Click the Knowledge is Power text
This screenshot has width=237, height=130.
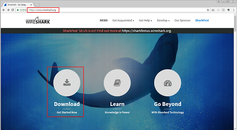pos(117,113)
